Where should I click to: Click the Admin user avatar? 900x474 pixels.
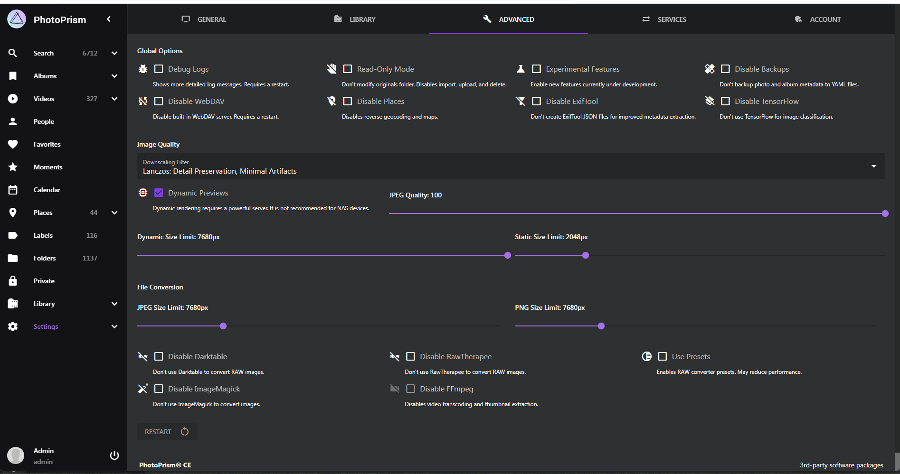pos(16,455)
